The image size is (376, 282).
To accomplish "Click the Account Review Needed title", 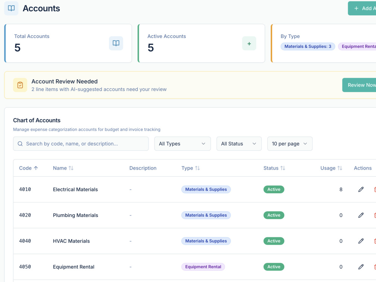I will click(65, 82).
